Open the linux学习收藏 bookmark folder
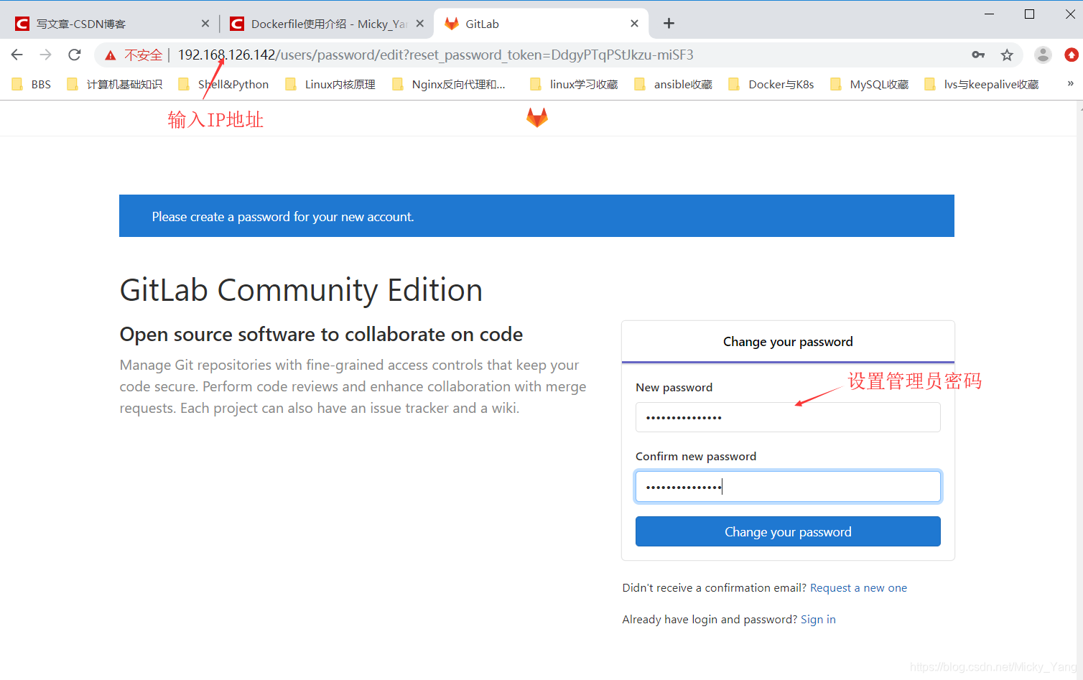The height and width of the screenshot is (680, 1083). click(x=574, y=84)
